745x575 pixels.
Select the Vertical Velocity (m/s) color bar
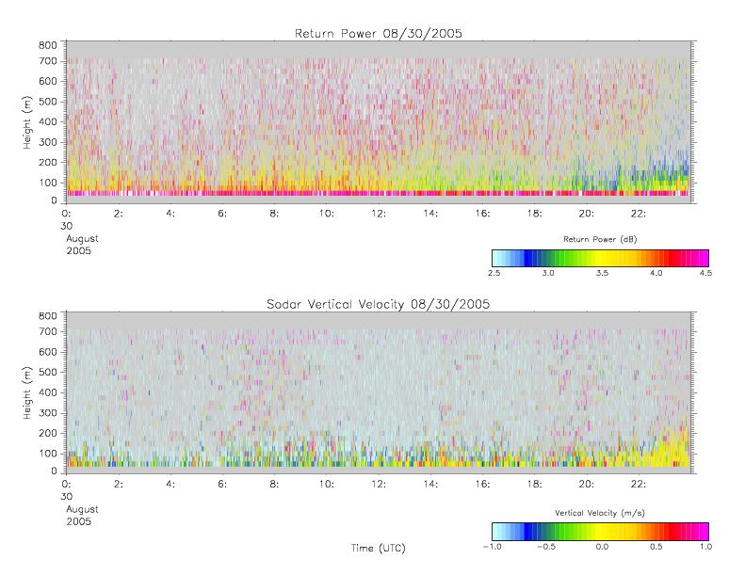[x=600, y=531]
